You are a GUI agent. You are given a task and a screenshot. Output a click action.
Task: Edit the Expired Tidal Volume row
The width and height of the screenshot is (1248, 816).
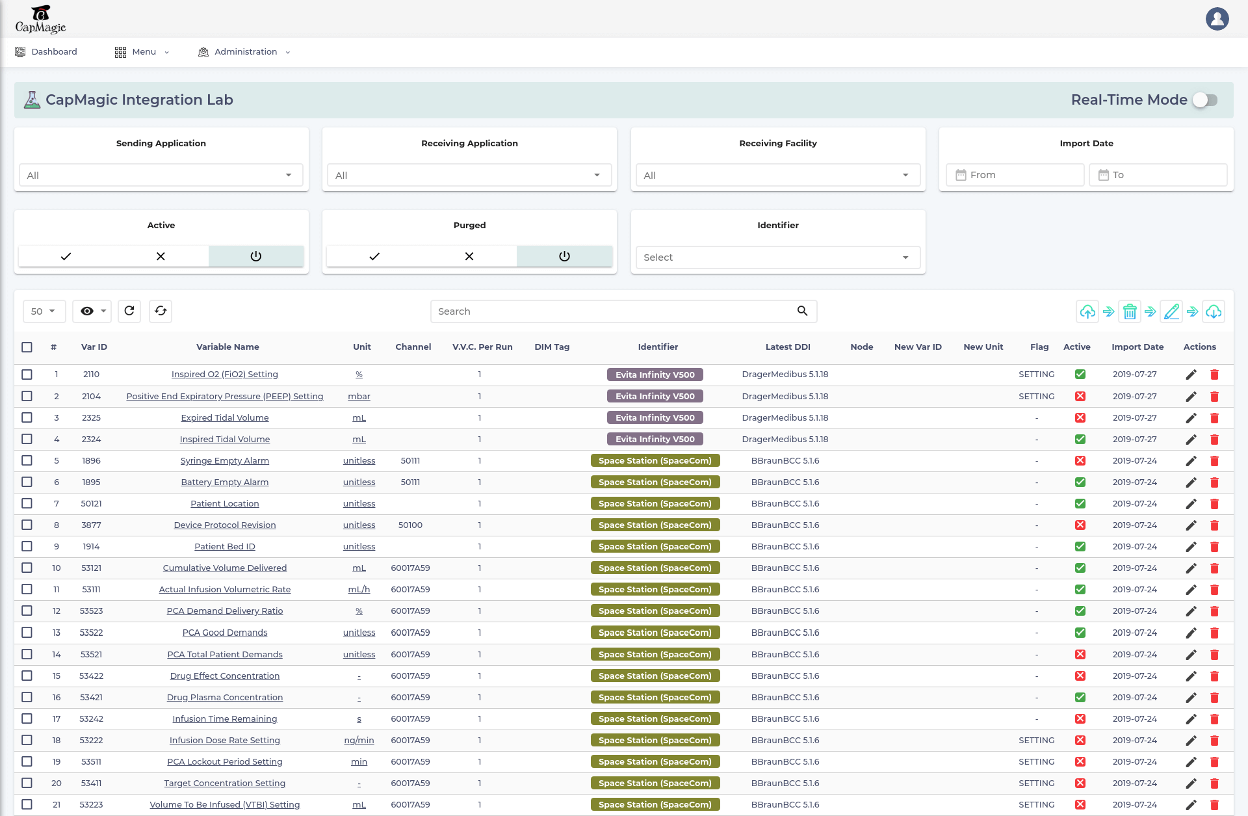tap(1191, 418)
